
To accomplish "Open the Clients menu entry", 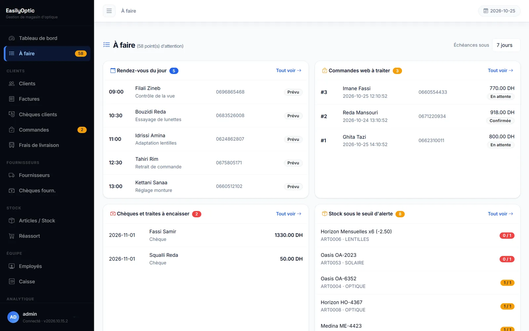I will click(47, 83).
